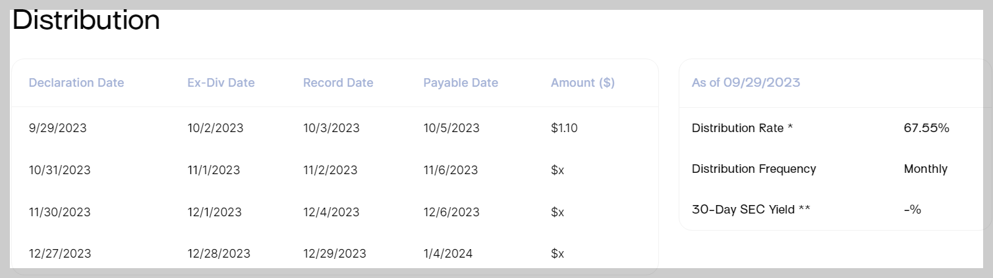993x278 pixels.
Task: Select the 1/4/2024 payable date
Action: pyautogui.click(x=448, y=254)
